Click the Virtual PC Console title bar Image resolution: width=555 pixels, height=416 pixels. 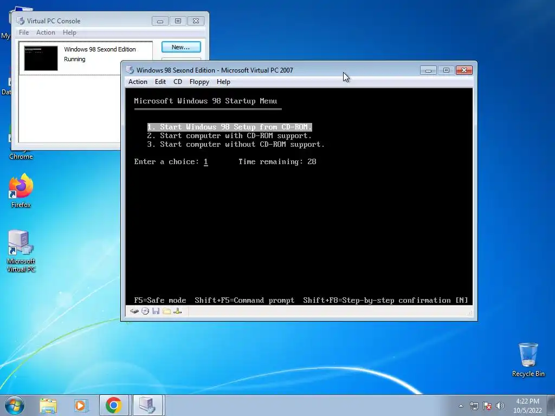(85, 21)
